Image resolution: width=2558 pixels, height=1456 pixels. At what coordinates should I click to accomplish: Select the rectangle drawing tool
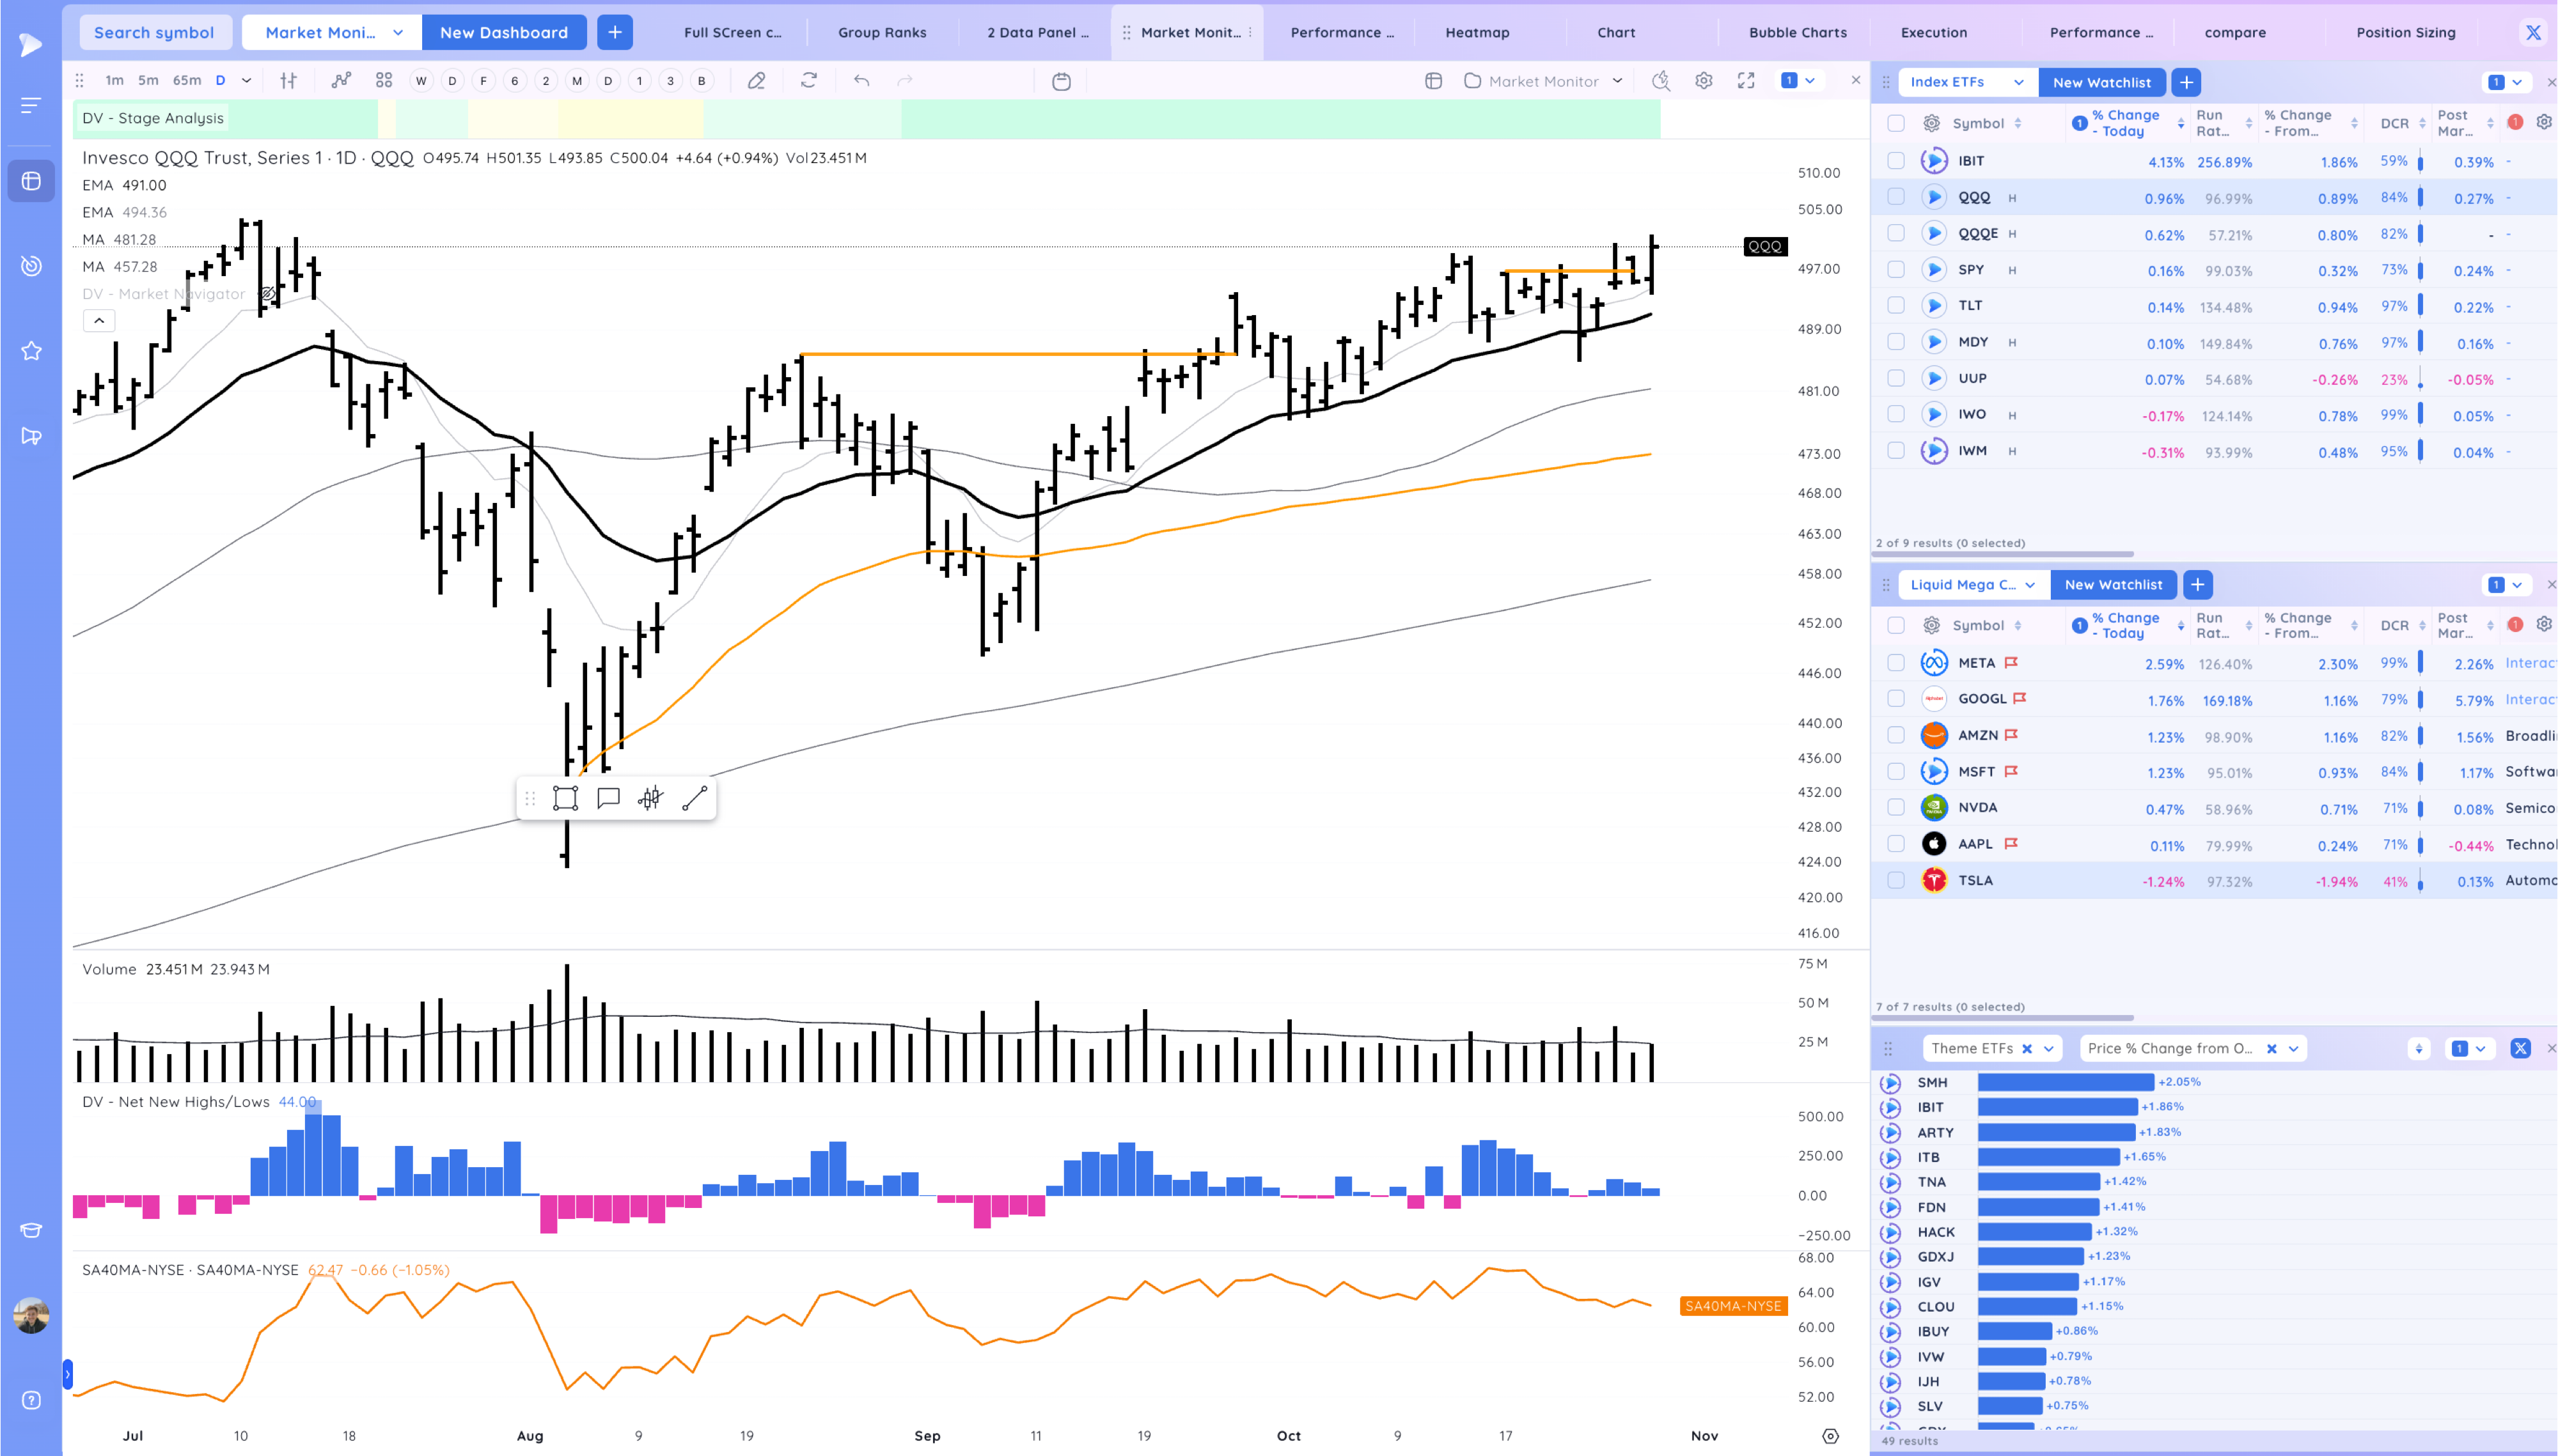coord(565,798)
